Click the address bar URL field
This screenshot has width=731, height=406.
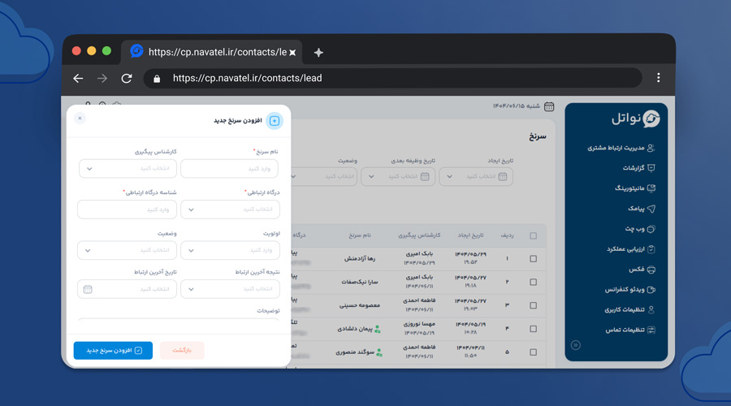click(392, 78)
